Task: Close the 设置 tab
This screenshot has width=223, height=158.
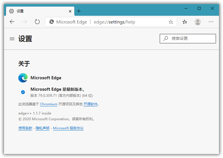Action: coord(70,11)
